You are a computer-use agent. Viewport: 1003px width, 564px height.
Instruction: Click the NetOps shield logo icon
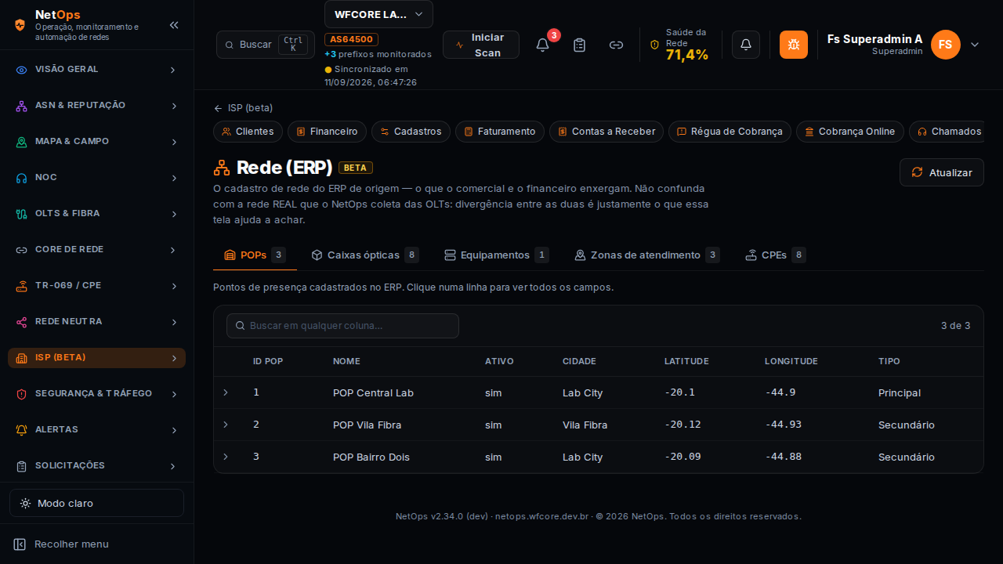click(20, 24)
